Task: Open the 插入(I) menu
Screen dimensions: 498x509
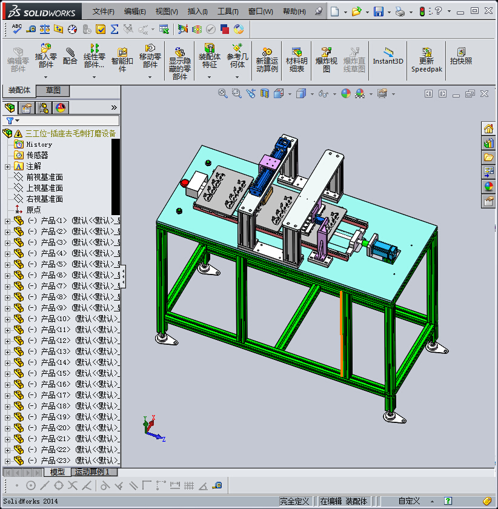Action: (x=198, y=12)
